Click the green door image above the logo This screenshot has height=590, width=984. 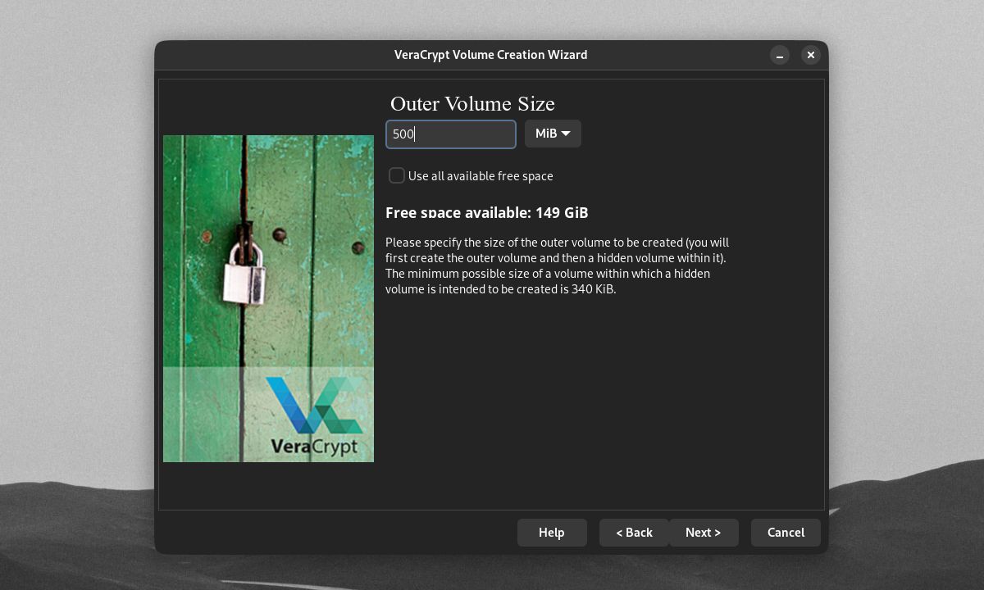[x=268, y=251]
